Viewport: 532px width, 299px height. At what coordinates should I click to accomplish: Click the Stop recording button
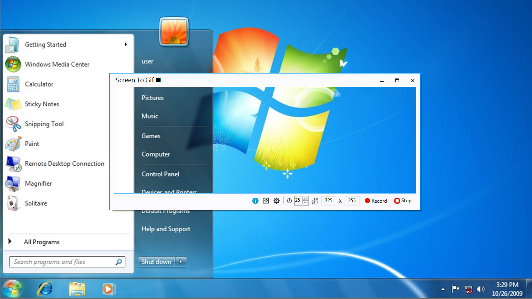(x=403, y=201)
